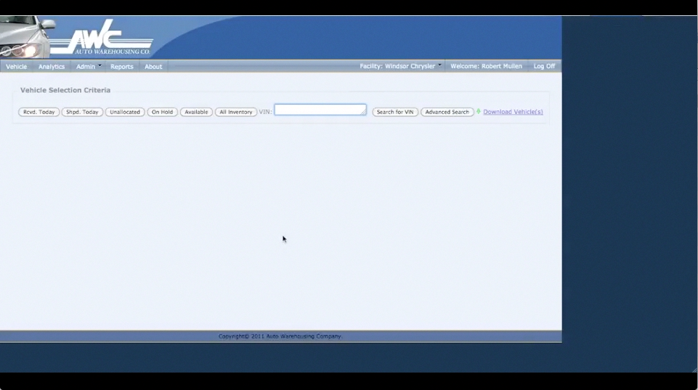Screen dimensions: 698x390
Task: Open the Vehicle menu
Action: pyautogui.click(x=17, y=67)
